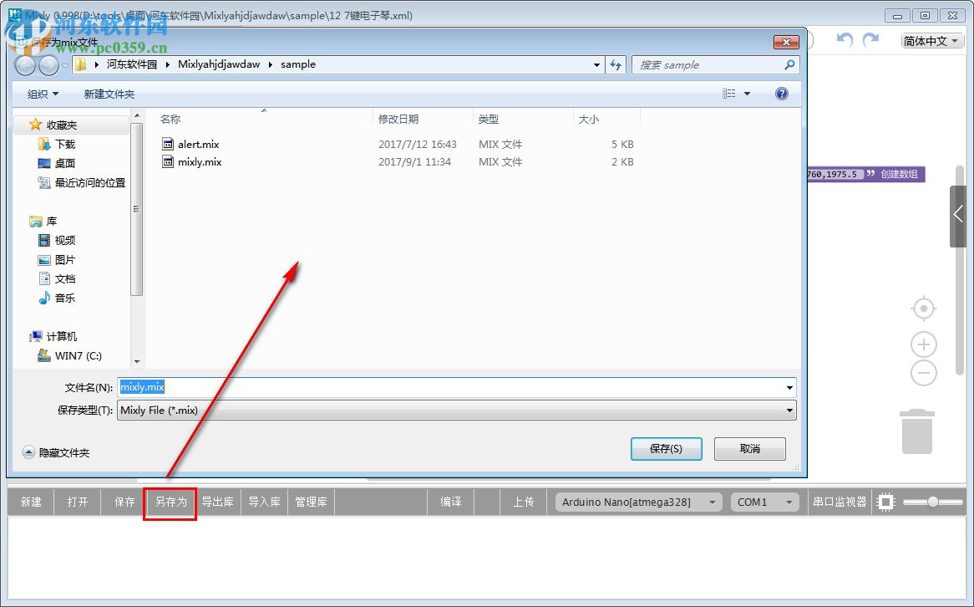
Task: Open the 简体中文 language dropdown
Action: click(930, 39)
